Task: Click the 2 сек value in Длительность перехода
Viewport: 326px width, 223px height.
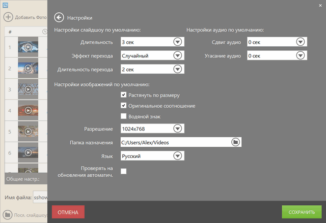Action: click(128, 70)
